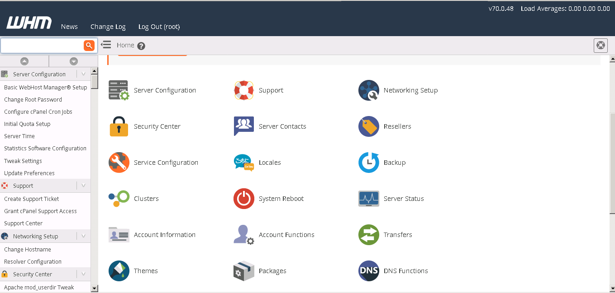
Task: Click the orange search magnifier button
Action: click(89, 45)
